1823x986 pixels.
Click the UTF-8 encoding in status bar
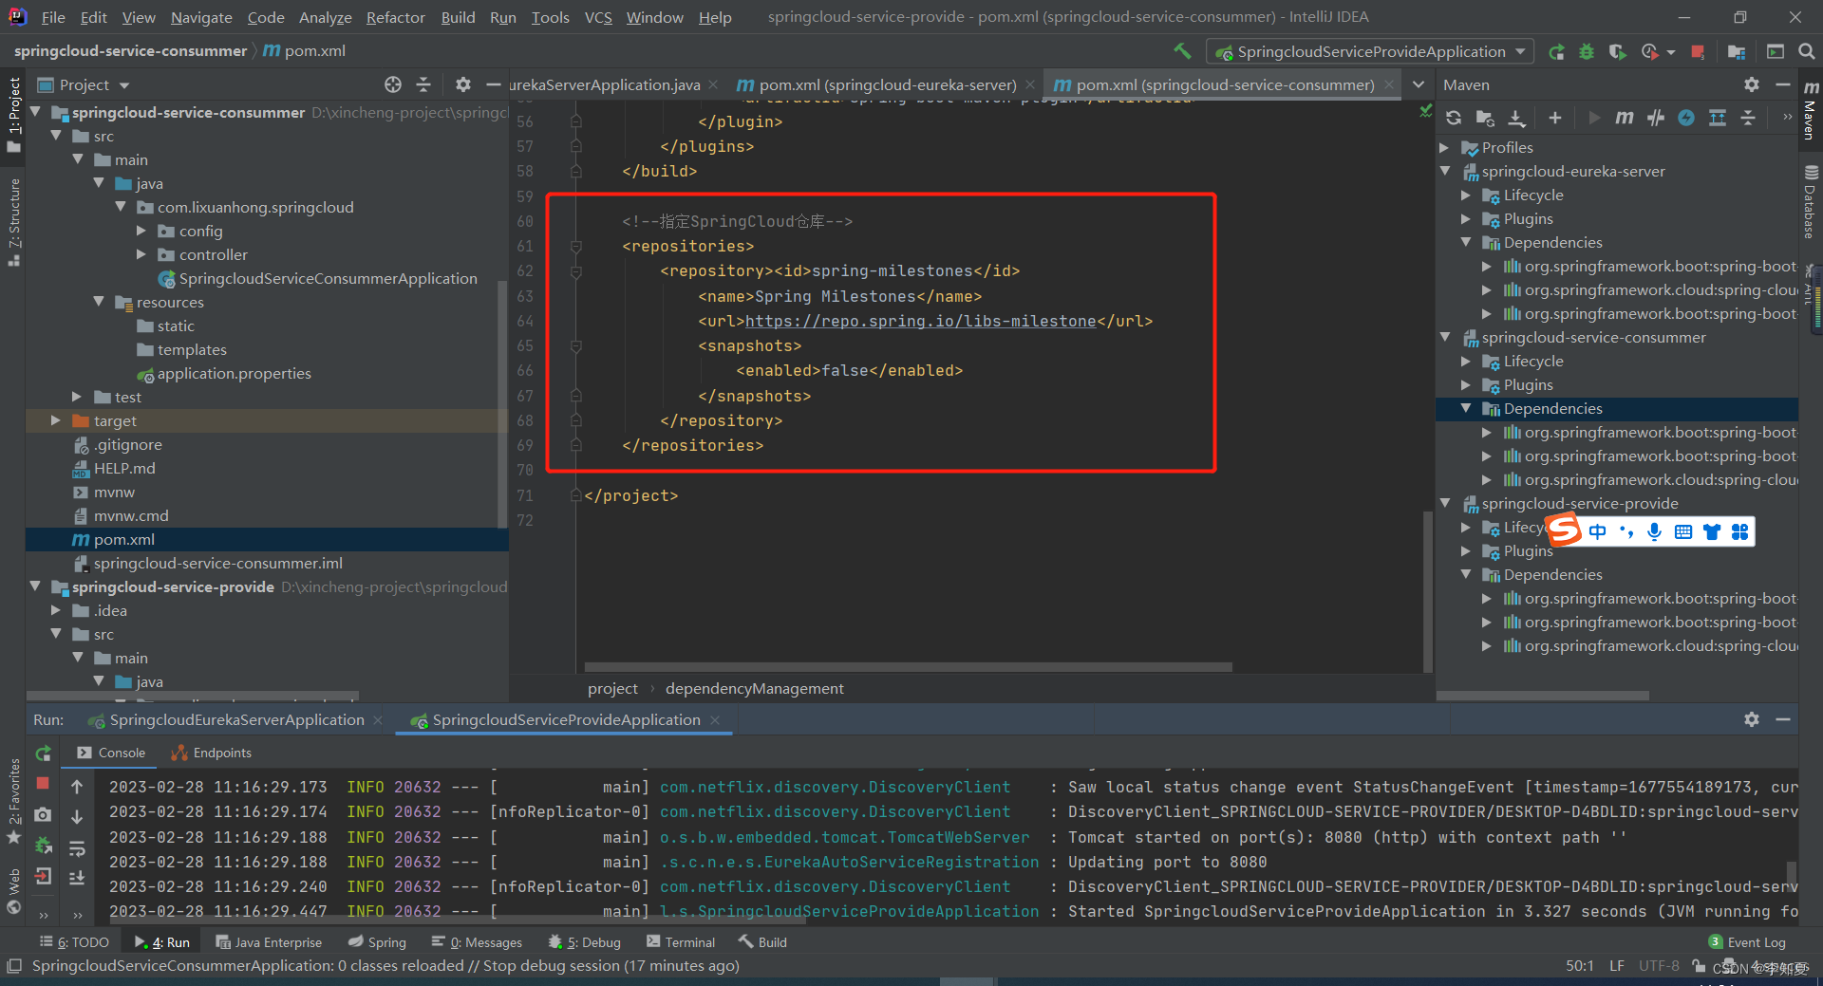pyautogui.click(x=1658, y=966)
